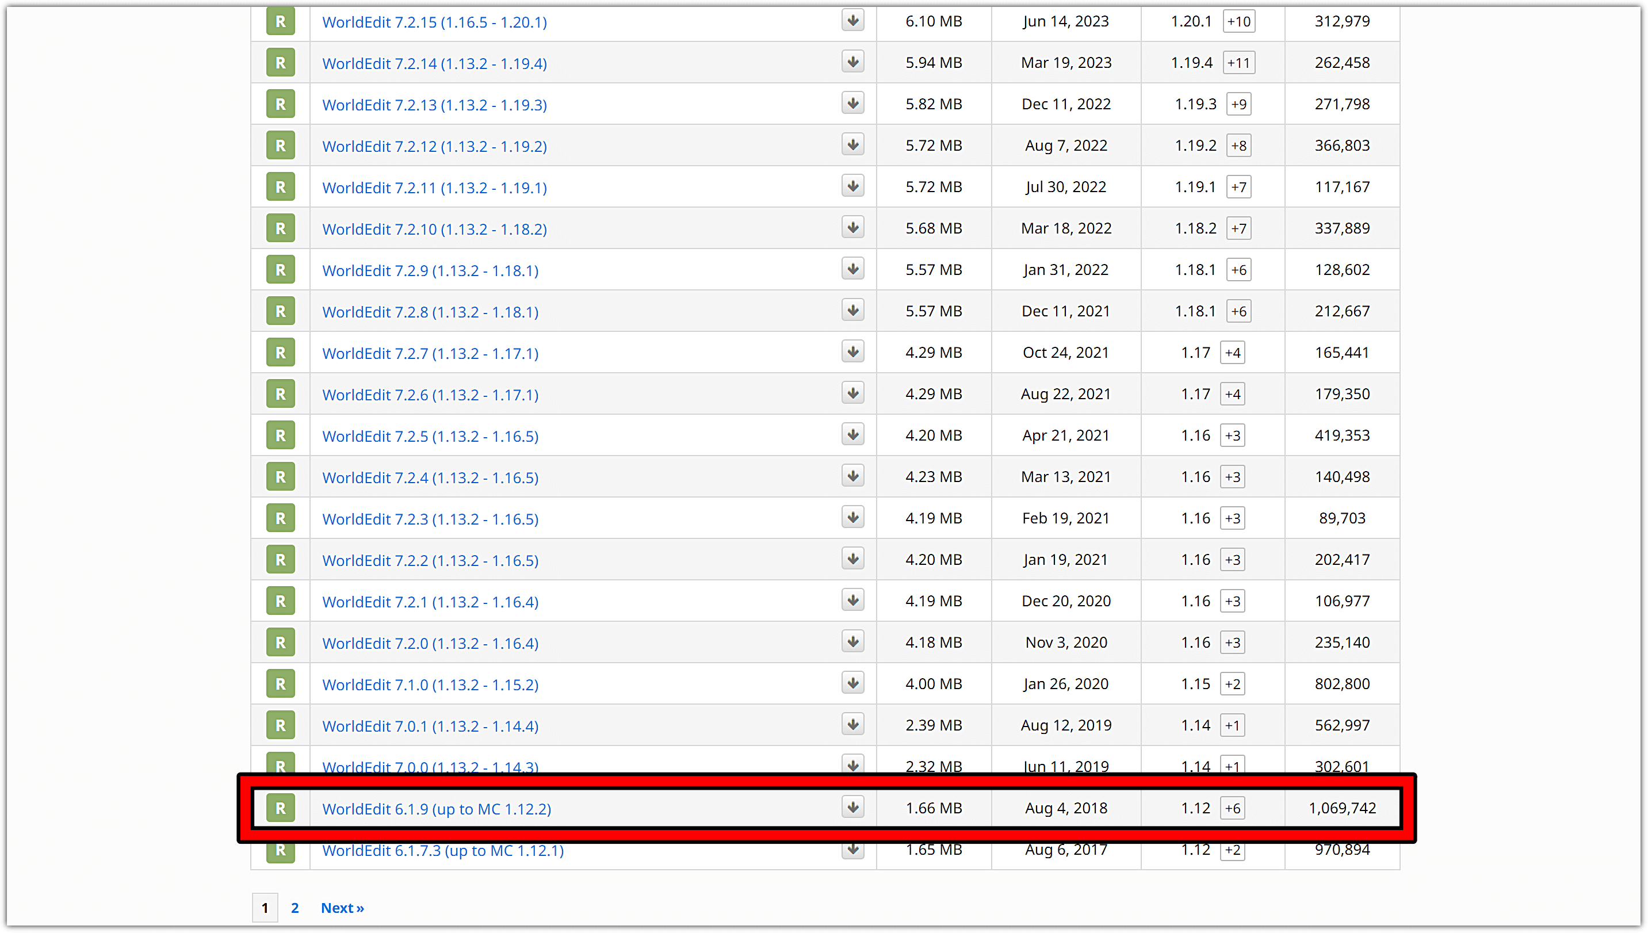Image resolution: width=1648 pixels, height=933 pixels.
Task: Click release R badge for WorldEdit 7.2.5
Action: coord(281,435)
